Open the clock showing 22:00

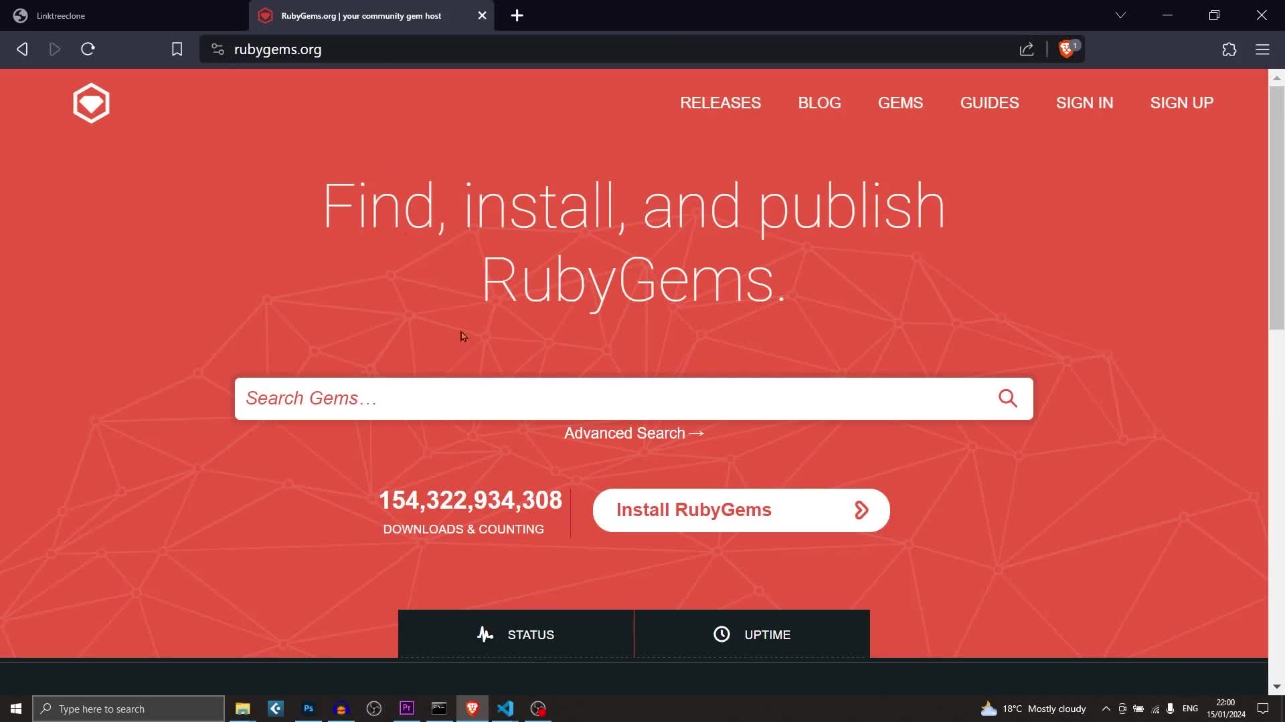pos(1226,709)
